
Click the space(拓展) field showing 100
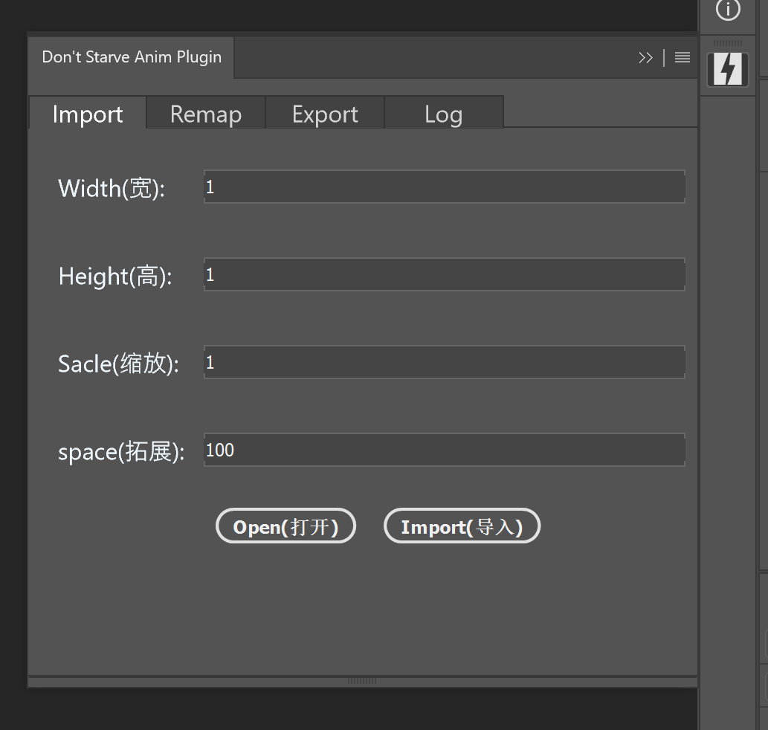444,450
